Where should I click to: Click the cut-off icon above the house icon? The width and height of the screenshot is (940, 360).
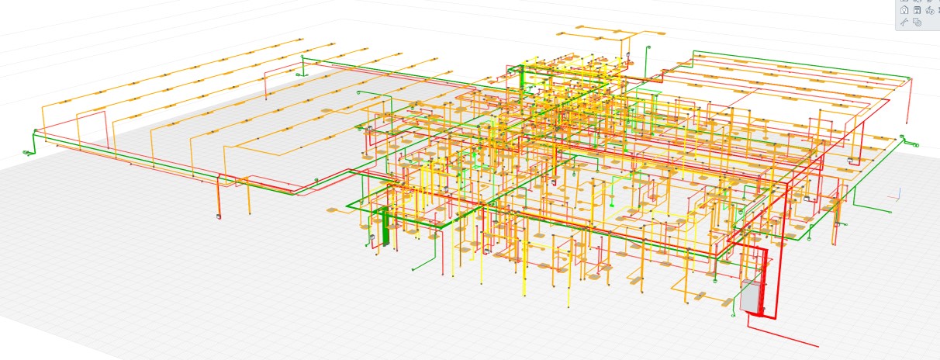click(x=904, y=2)
